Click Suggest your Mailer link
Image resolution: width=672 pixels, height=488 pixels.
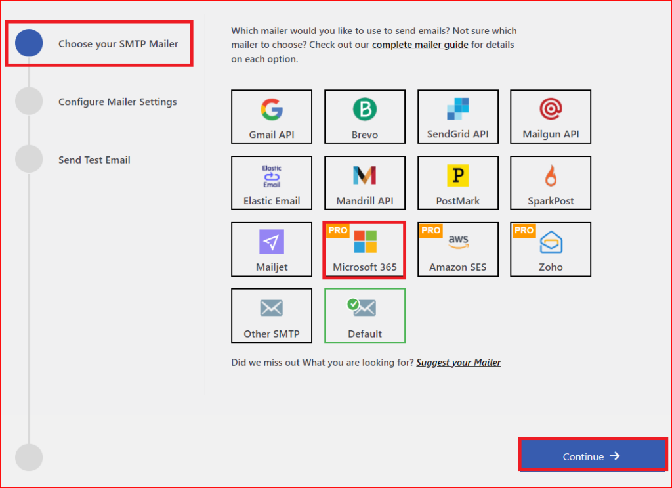coord(458,362)
